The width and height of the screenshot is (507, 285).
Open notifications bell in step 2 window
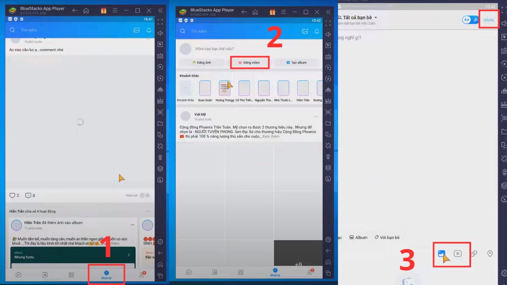click(317, 31)
